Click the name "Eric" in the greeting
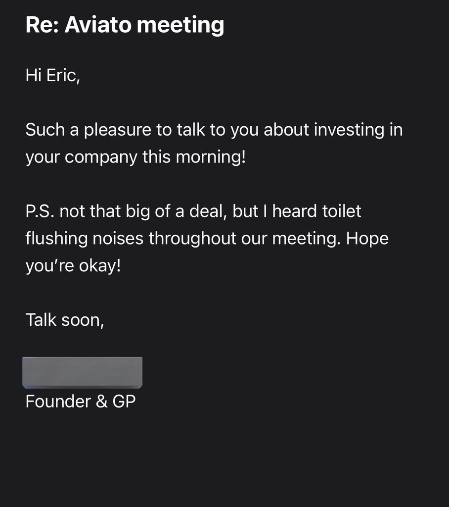The width and height of the screenshot is (449, 507). pyautogui.click(x=62, y=77)
